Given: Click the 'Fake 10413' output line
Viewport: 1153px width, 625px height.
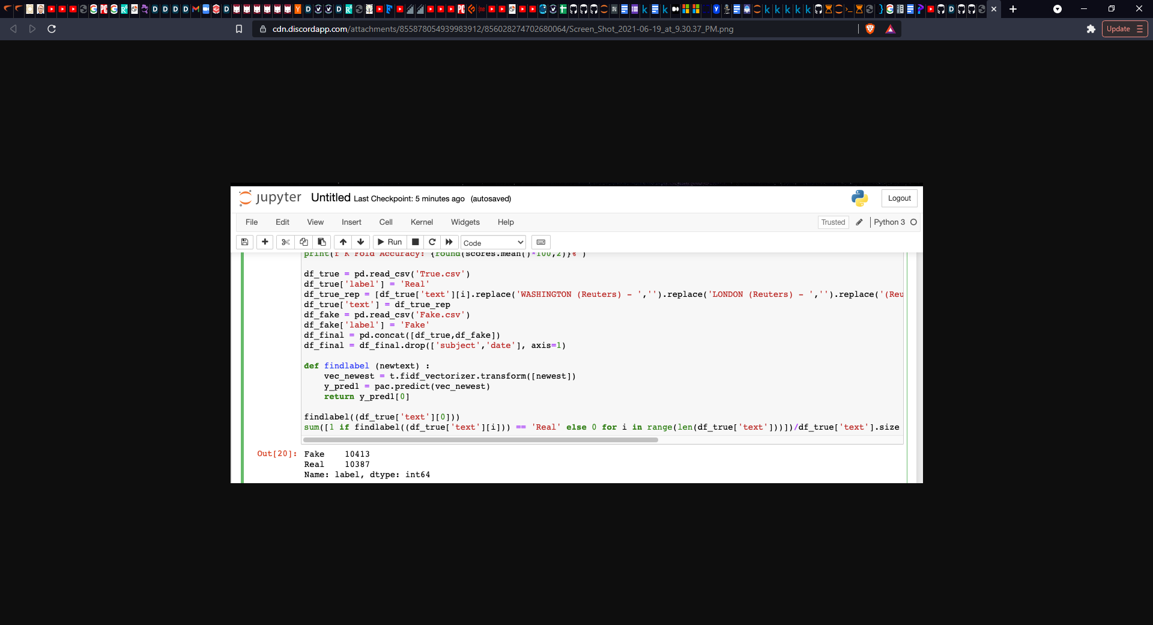Looking at the screenshot, I should point(336,454).
